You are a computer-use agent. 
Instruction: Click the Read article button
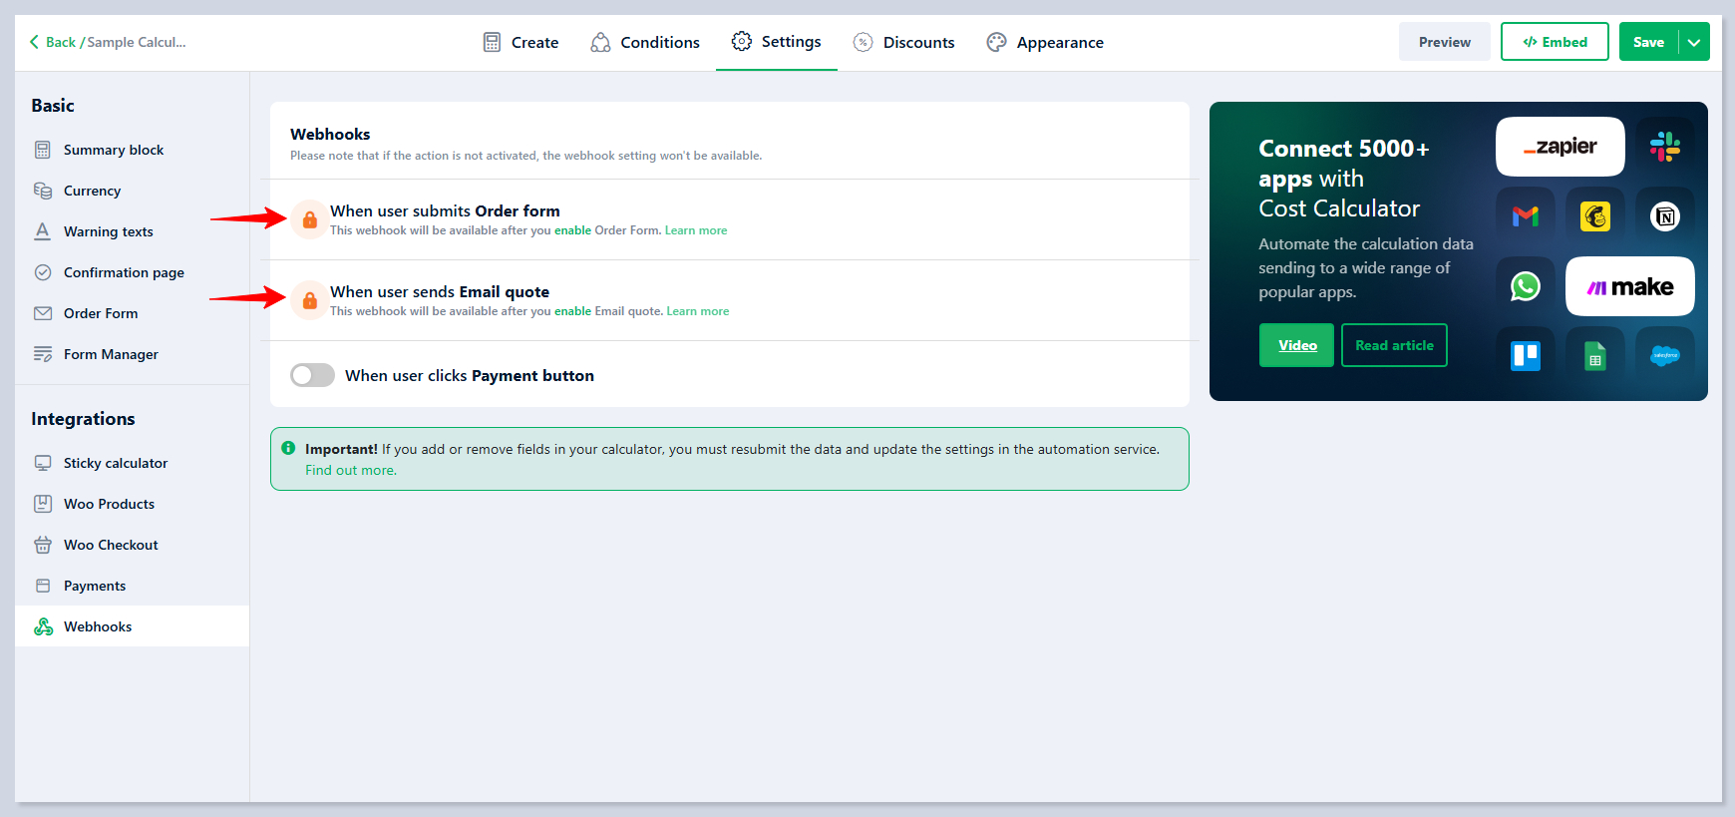click(1393, 345)
